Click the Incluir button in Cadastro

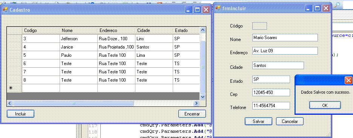pyautogui.click(x=20, y=114)
